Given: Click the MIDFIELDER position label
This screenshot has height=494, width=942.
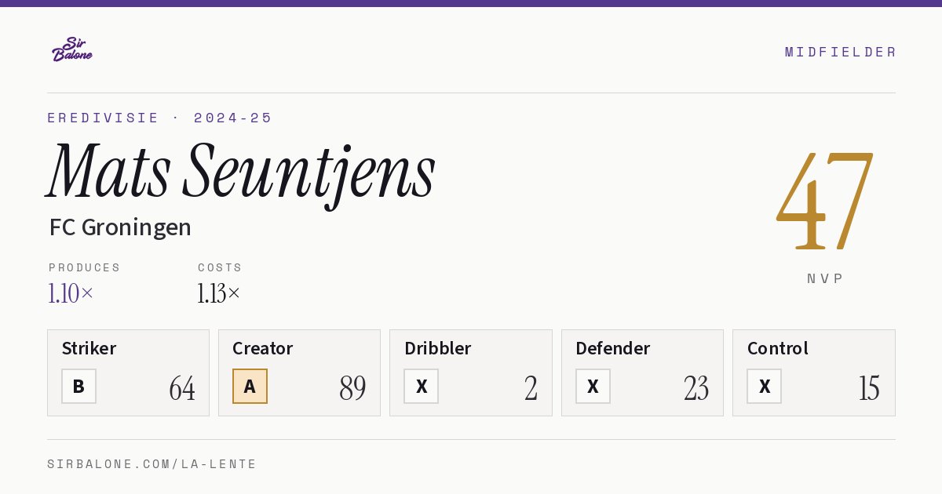Looking at the screenshot, I should tap(841, 52).
